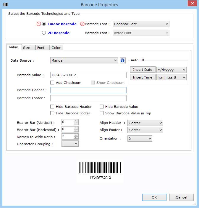
Task: Open the M/d/yyyy date format dropdown
Action: tap(171, 70)
